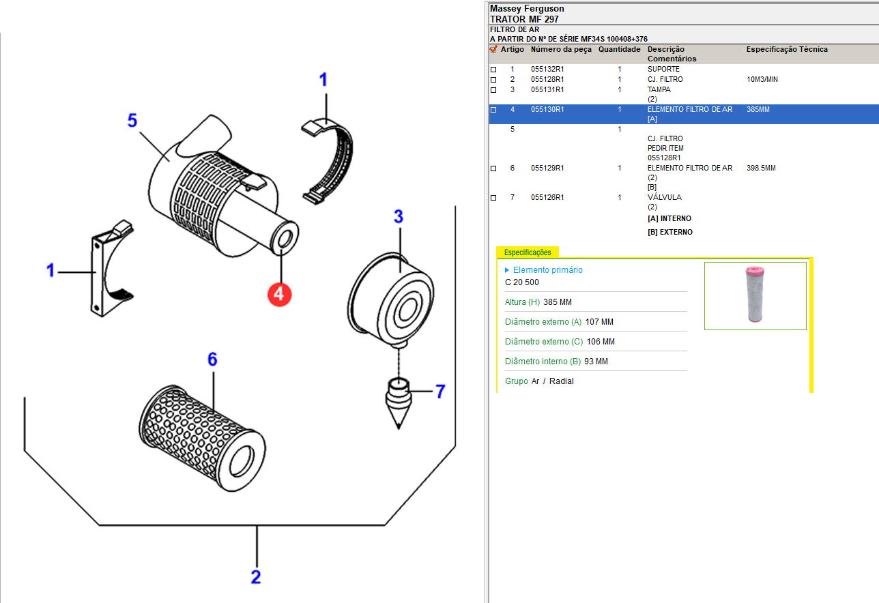879x603 pixels.
Task: Check the box for item 6 filter element
Action: [493, 169]
